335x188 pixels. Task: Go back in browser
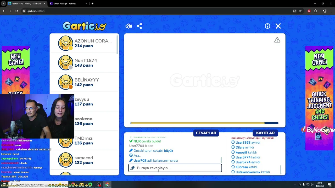[x=4, y=11]
